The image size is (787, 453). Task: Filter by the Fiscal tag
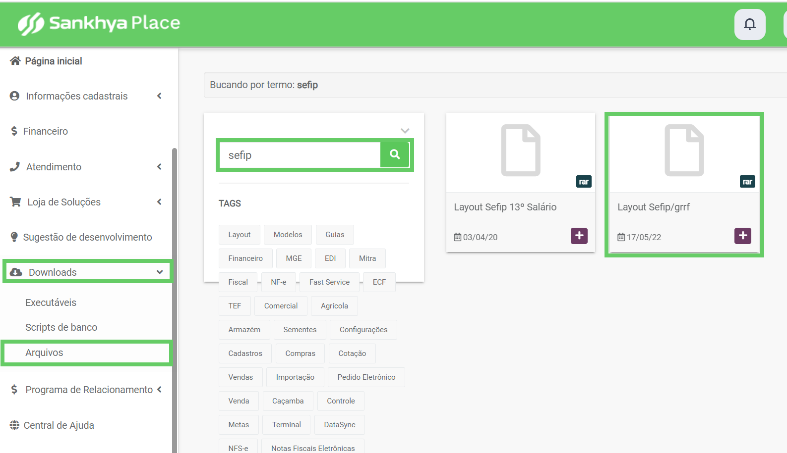click(x=238, y=282)
